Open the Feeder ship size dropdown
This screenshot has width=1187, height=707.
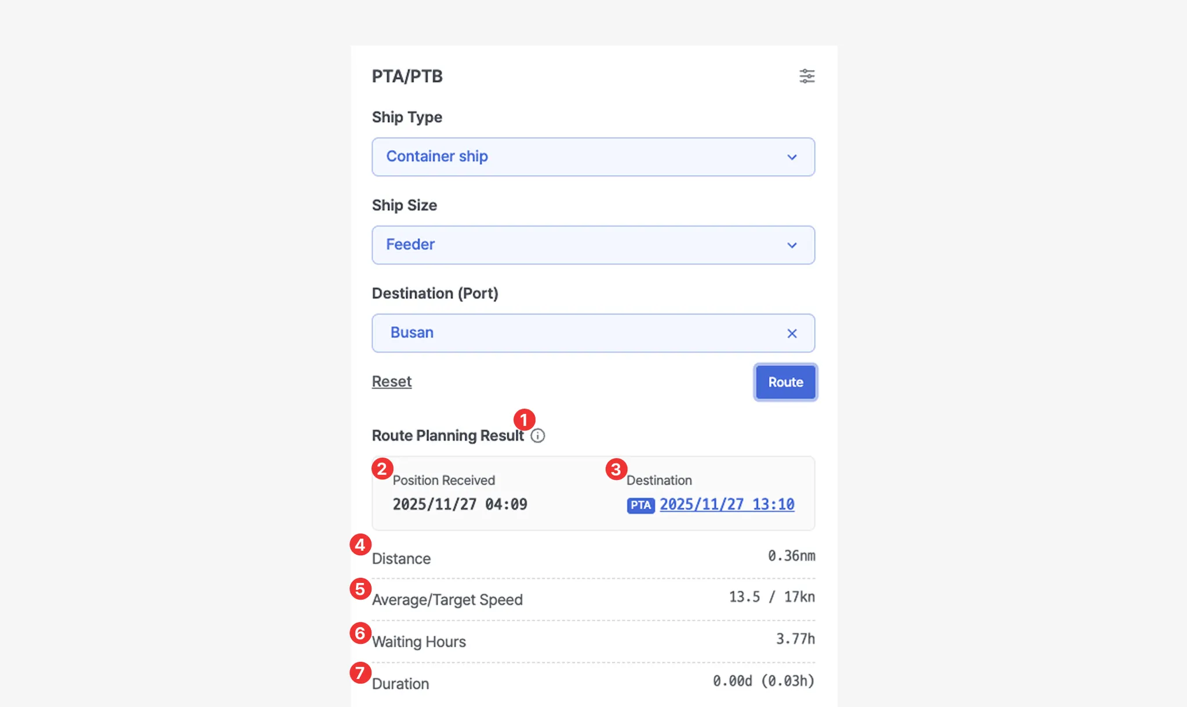580,245
